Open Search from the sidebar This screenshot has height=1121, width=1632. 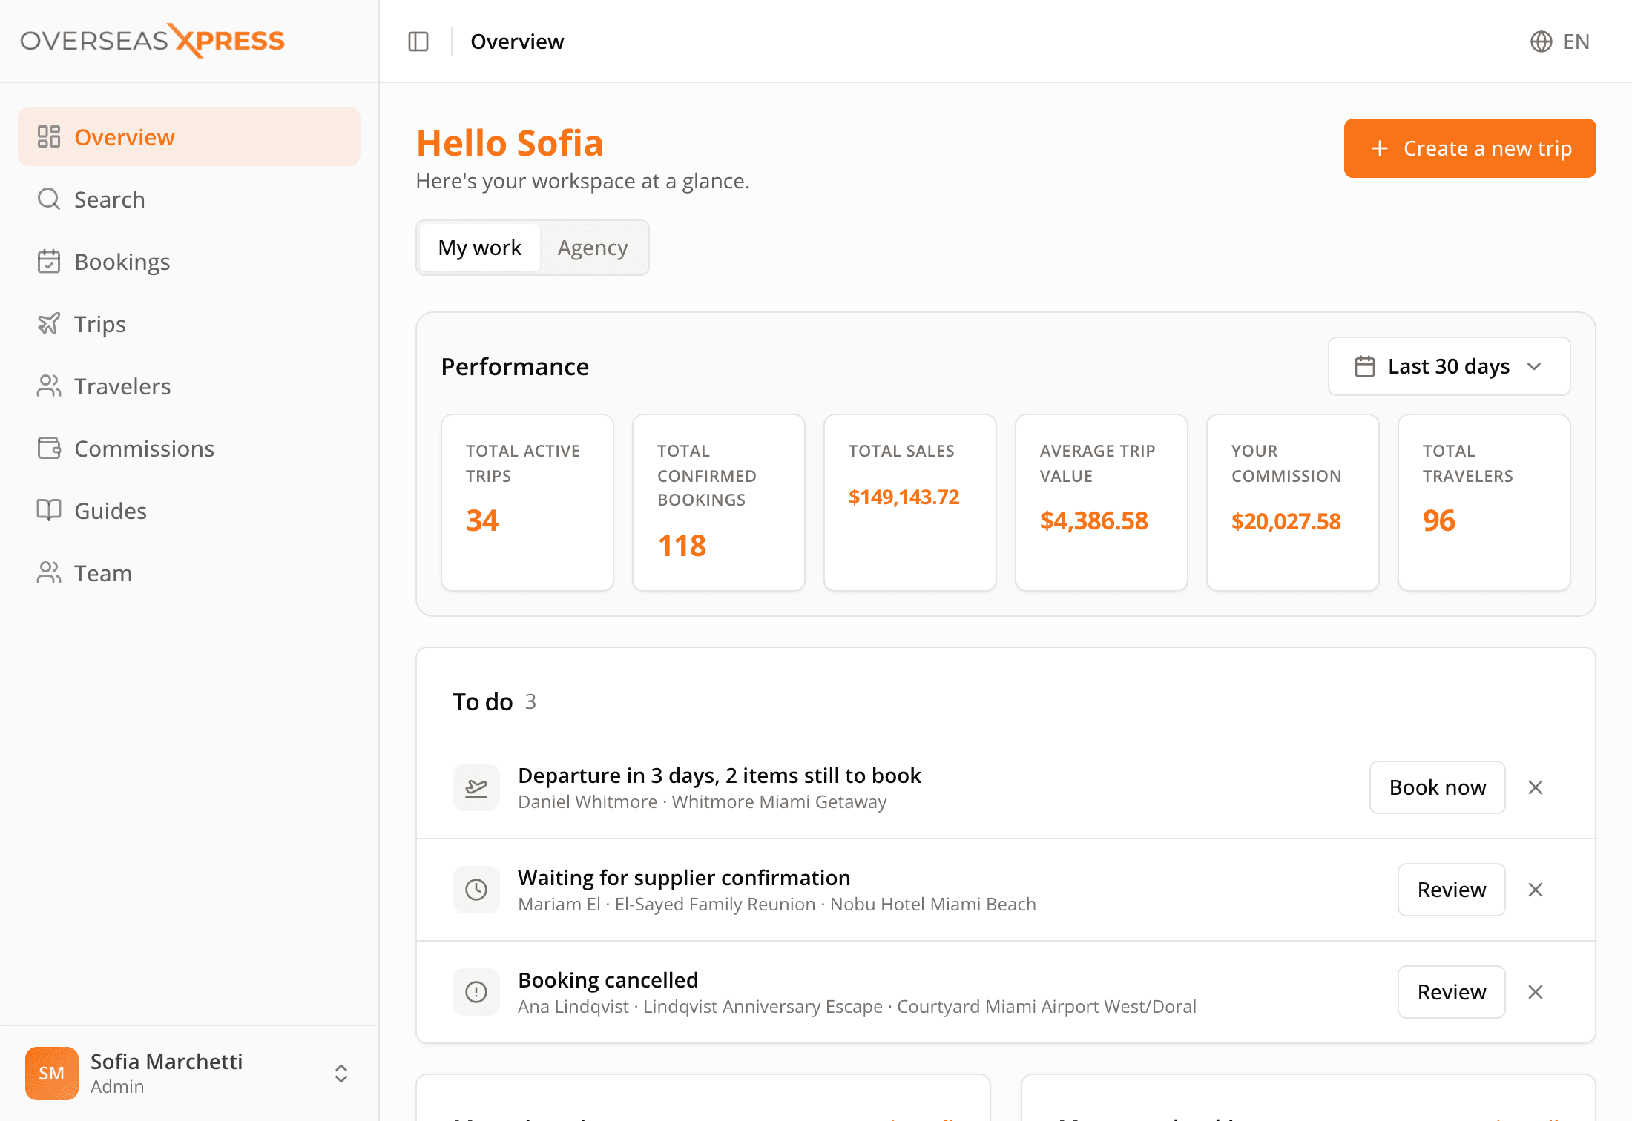pyautogui.click(x=189, y=199)
